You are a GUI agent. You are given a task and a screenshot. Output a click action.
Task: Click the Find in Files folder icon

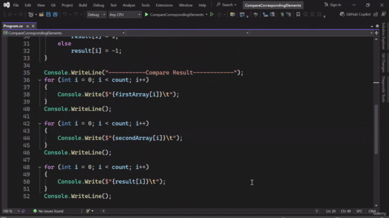click(232, 15)
